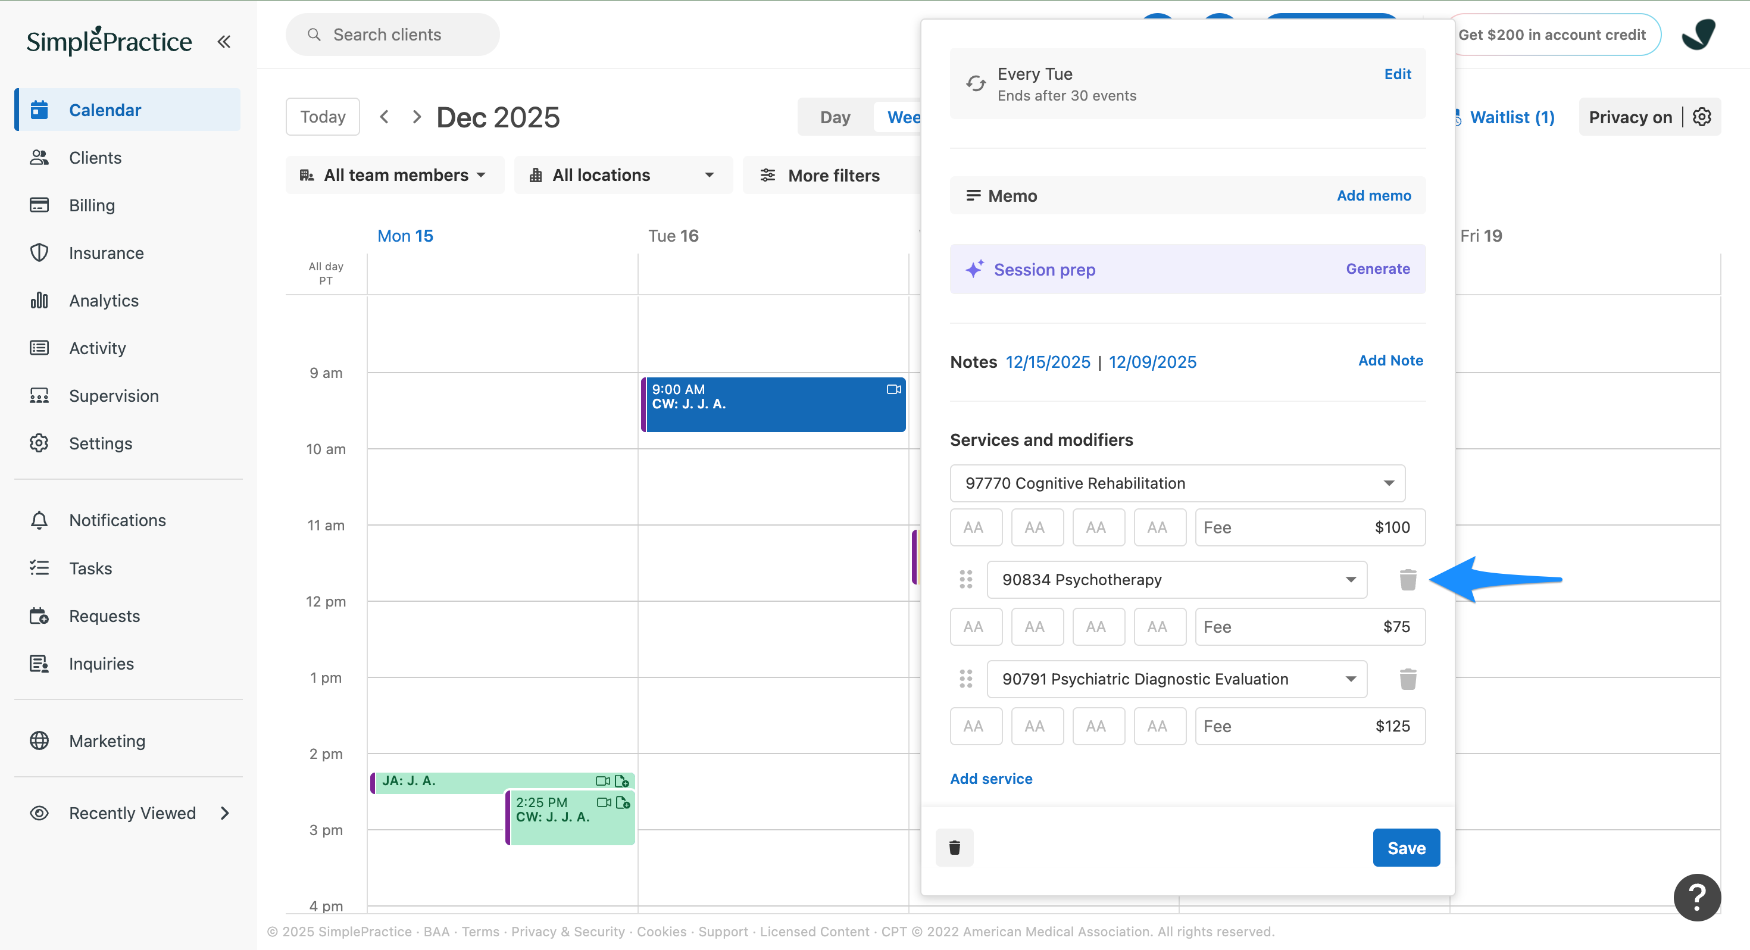Click the Session prep sparkle icon
This screenshot has width=1750, height=950.
tap(975, 269)
